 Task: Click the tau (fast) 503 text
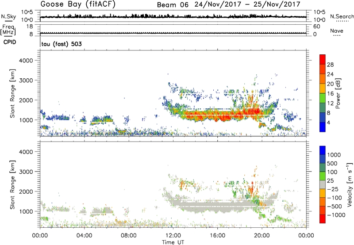click(62, 44)
